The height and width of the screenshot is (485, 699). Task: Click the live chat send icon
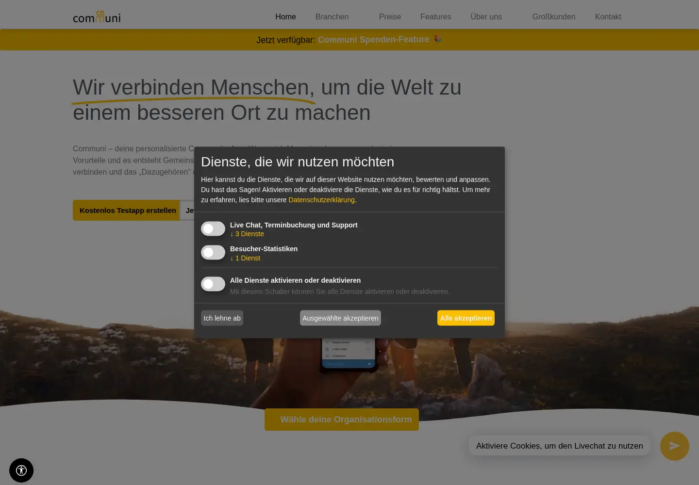675,446
